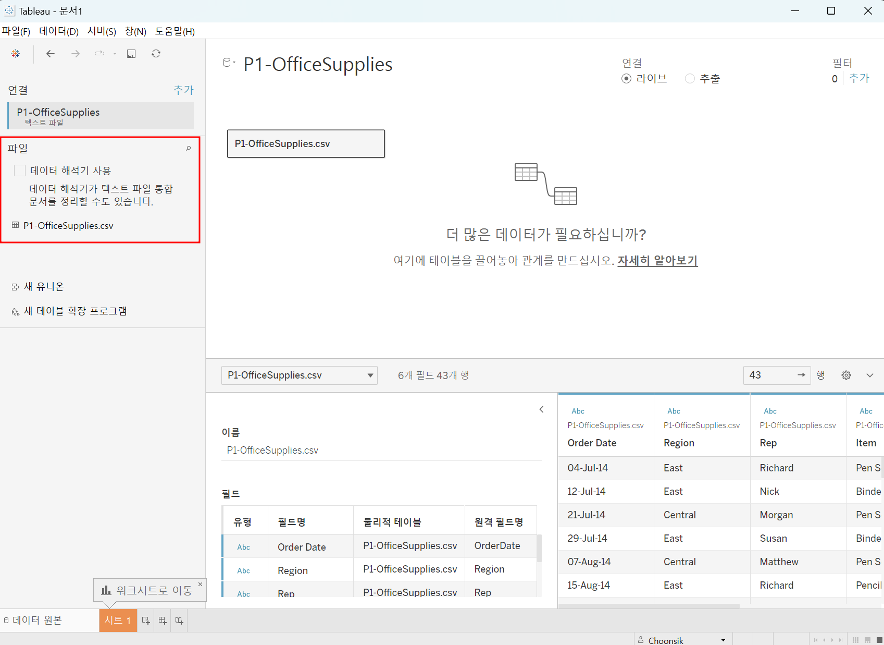
Task: Select the P1-OfficeSupplies connection in left pane
Action: 101,116
